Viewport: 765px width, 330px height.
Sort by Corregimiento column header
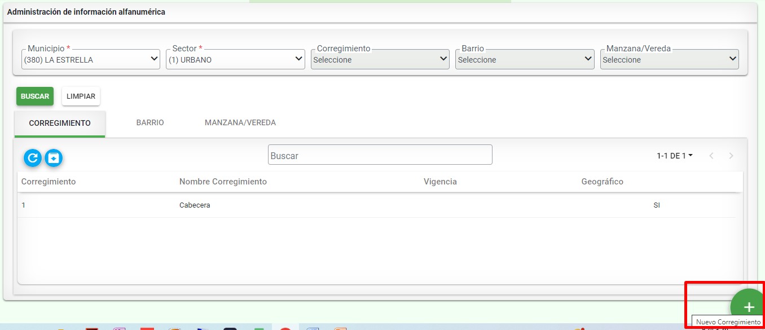[x=49, y=182]
